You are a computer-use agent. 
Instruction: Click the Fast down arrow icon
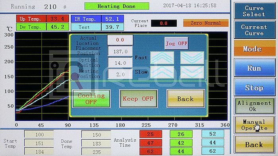click(192, 58)
